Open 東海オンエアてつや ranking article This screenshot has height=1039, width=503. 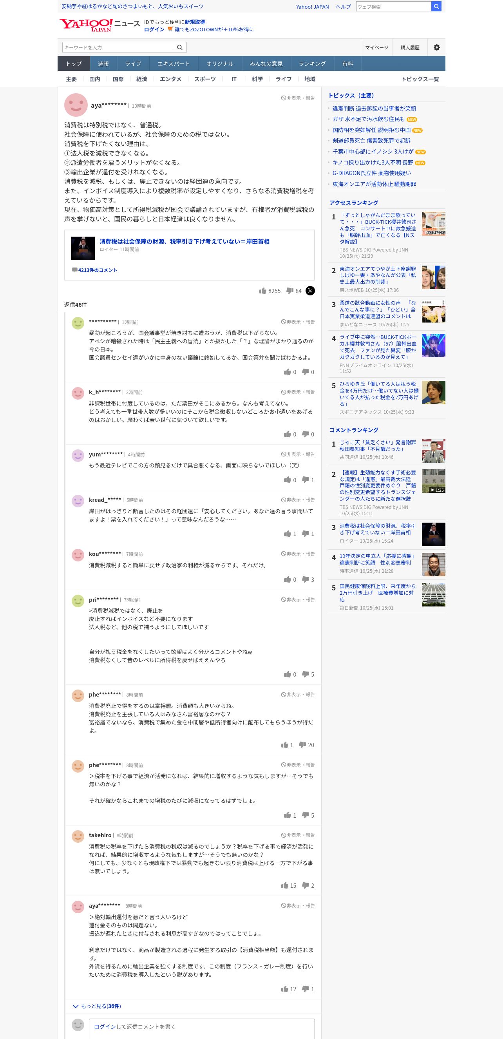click(378, 275)
